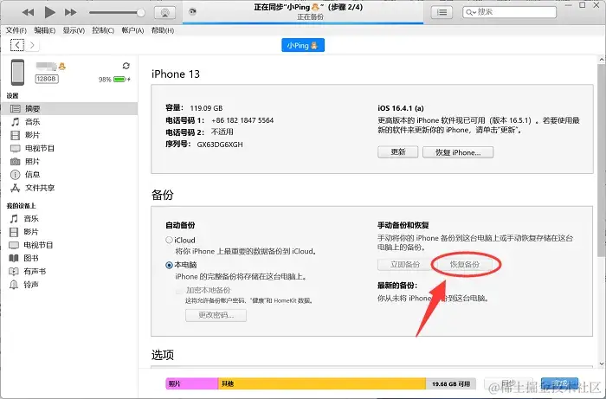
Task: Open the 帐户(A) menu
Action: click(132, 30)
